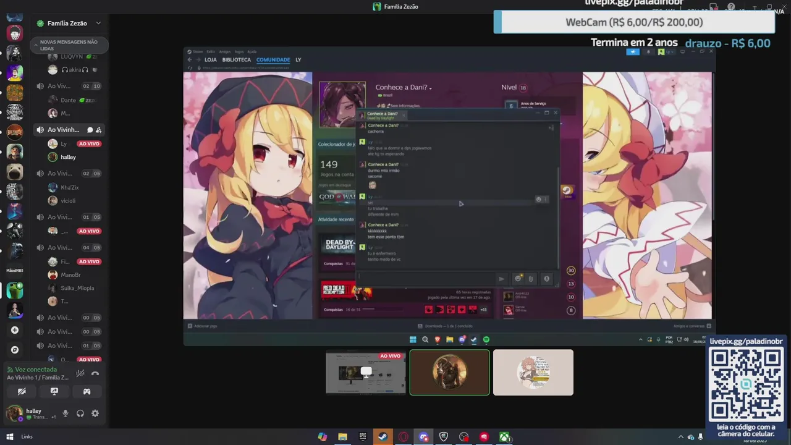791x445 pixels.
Task: Open Steam from the taskbar
Action: coord(383,437)
